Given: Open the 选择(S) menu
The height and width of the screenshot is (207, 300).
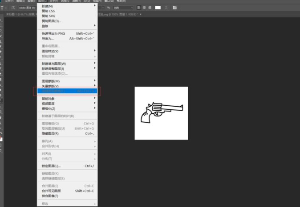Looking at the screenshot, I should (x=65, y=1).
